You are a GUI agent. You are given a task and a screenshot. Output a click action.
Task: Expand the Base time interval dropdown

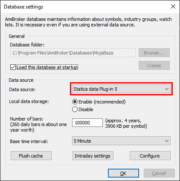tap(121, 141)
